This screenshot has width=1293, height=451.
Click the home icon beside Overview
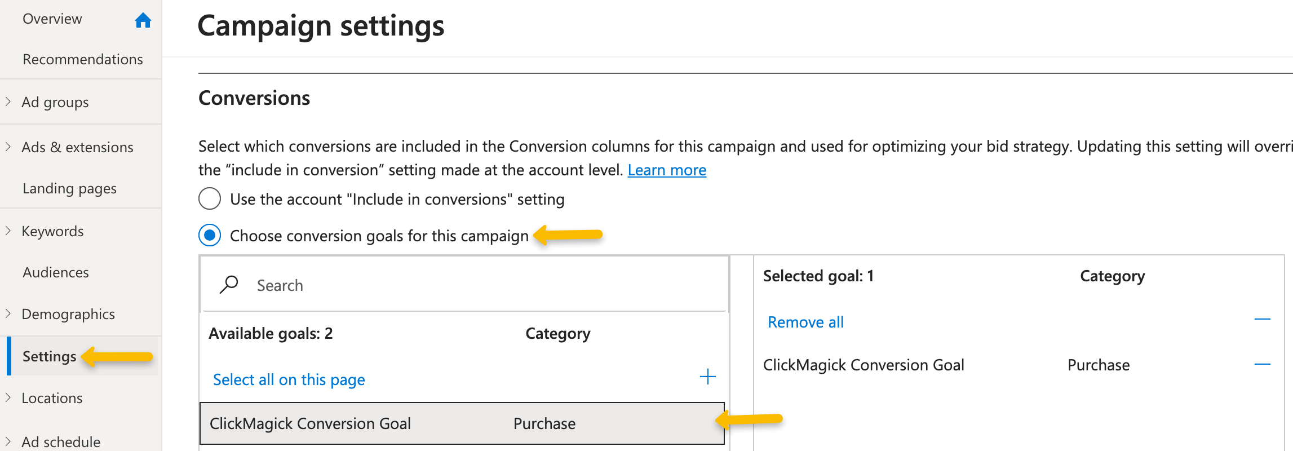pyautogui.click(x=143, y=20)
